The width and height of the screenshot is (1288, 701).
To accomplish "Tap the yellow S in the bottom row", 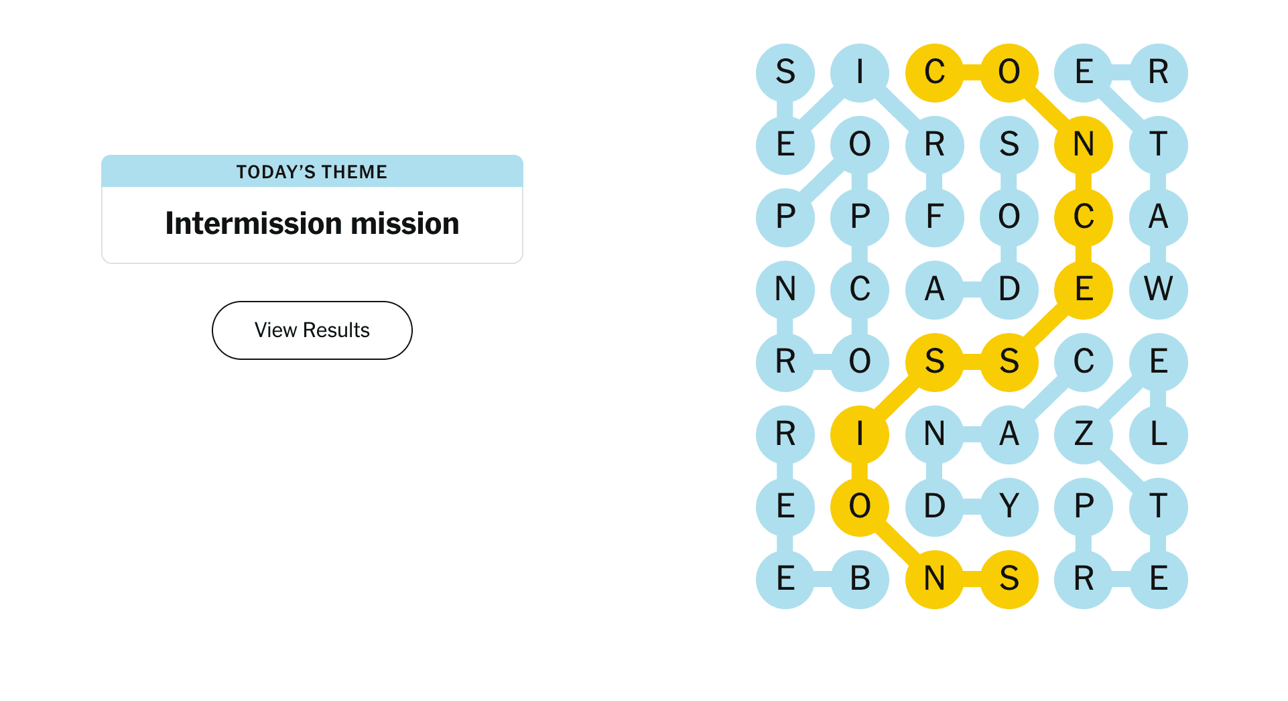I will [1009, 579].
